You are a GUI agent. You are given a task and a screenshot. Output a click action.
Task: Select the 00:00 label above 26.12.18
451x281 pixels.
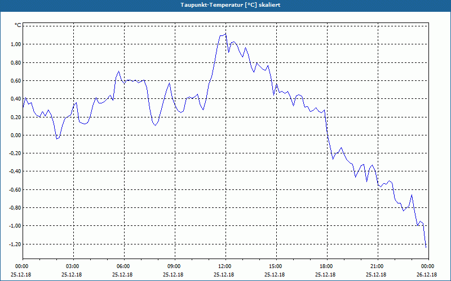coord(428,266)
